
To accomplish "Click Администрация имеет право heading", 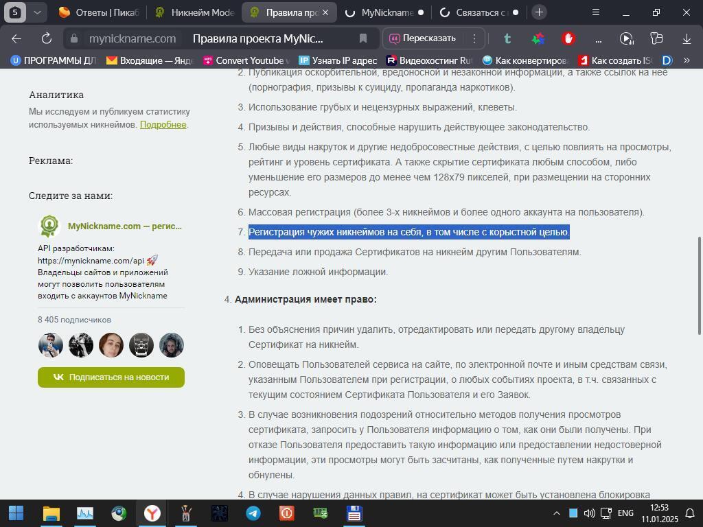I will pyautogui.click(x=306, y=299).
